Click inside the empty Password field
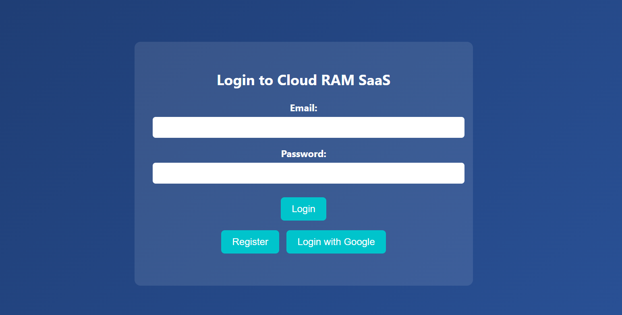The height and width of the screenshot is (315, 622). (x=308, y=173)
